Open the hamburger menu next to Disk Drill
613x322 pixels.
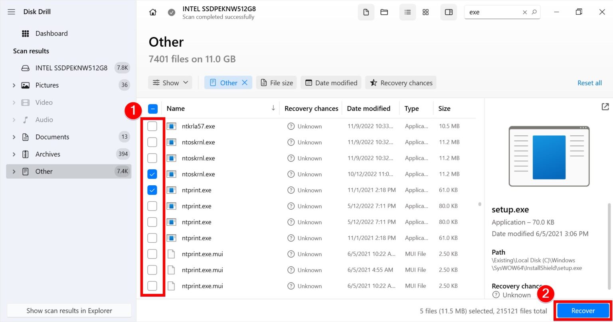[x=11, y=12]
